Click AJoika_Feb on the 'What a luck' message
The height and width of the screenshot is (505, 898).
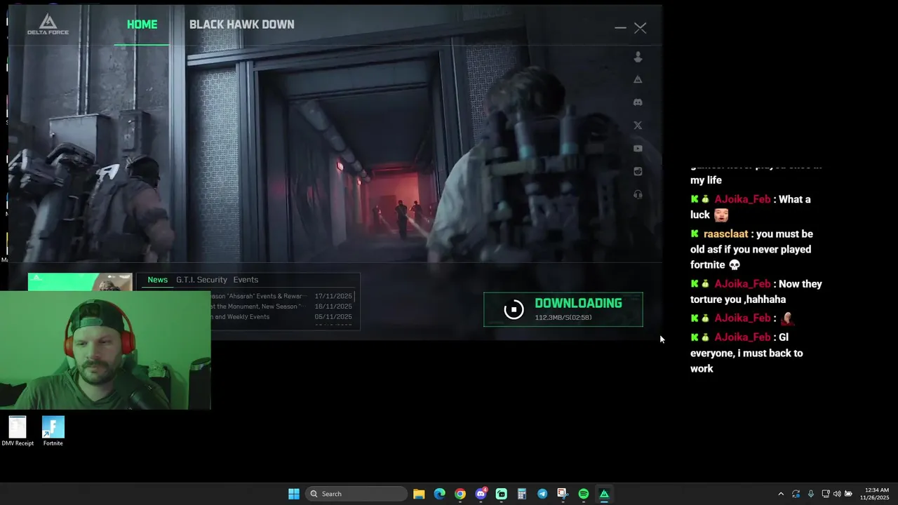(x=742, y=199)
